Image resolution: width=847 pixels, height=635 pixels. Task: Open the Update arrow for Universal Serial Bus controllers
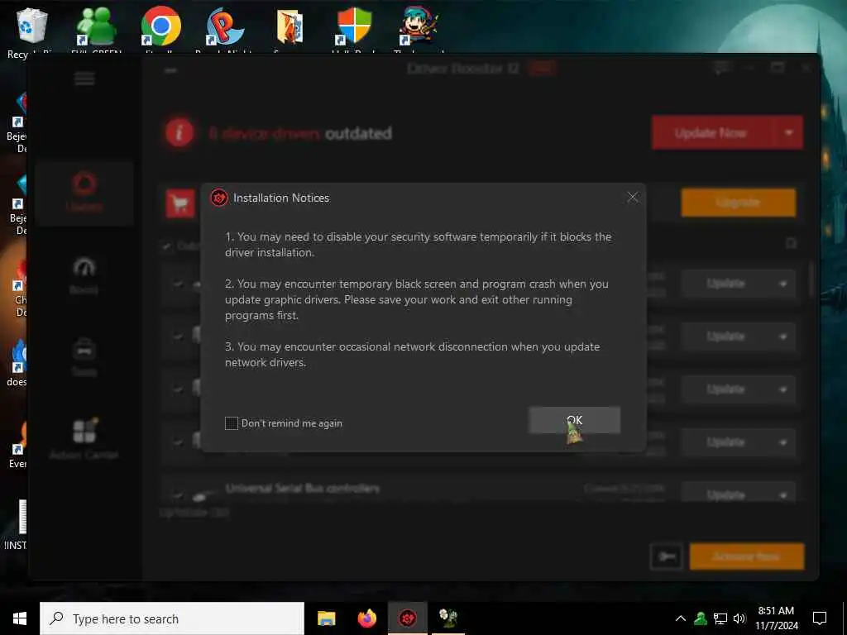click(782, 494)
